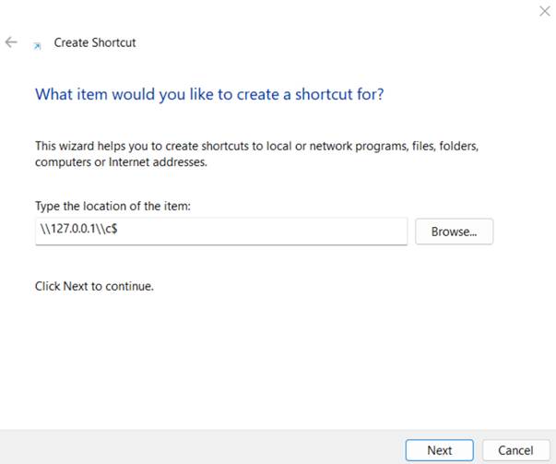
Task: Close the Create Shortcut dialog with X
Action: click(543, 11)
